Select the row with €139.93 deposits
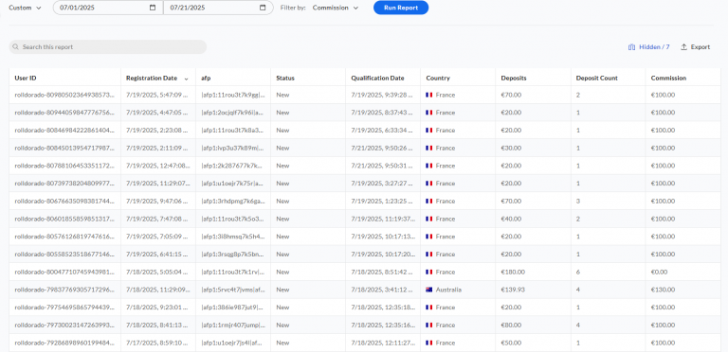This screenshot has height=352, width=728. tap(364, 290)
